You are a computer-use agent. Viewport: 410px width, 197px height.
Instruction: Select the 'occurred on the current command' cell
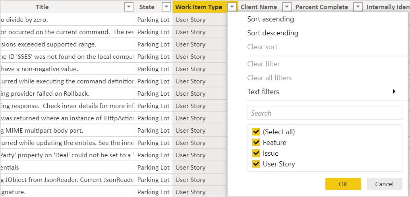pyautogui.click(x=68, y=32)
